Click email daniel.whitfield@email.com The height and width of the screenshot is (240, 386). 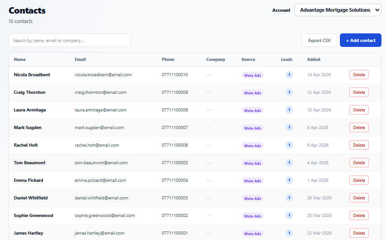pyautogui.click(x=101, y=198)
